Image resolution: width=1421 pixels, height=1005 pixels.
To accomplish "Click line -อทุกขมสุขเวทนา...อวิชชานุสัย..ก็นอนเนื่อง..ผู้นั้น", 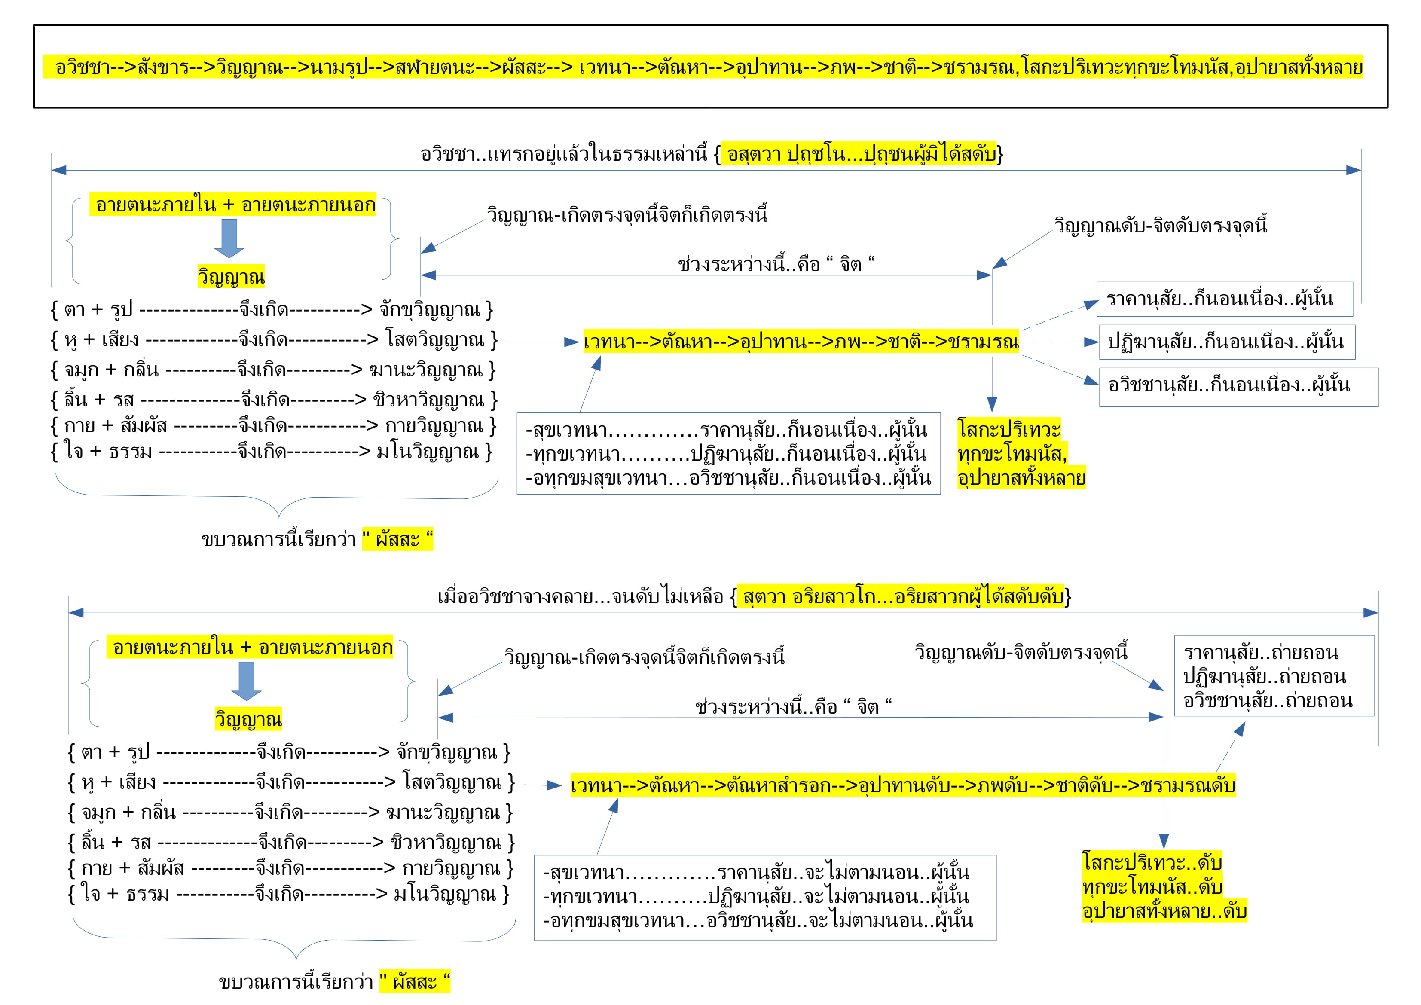I will (728, 478).
